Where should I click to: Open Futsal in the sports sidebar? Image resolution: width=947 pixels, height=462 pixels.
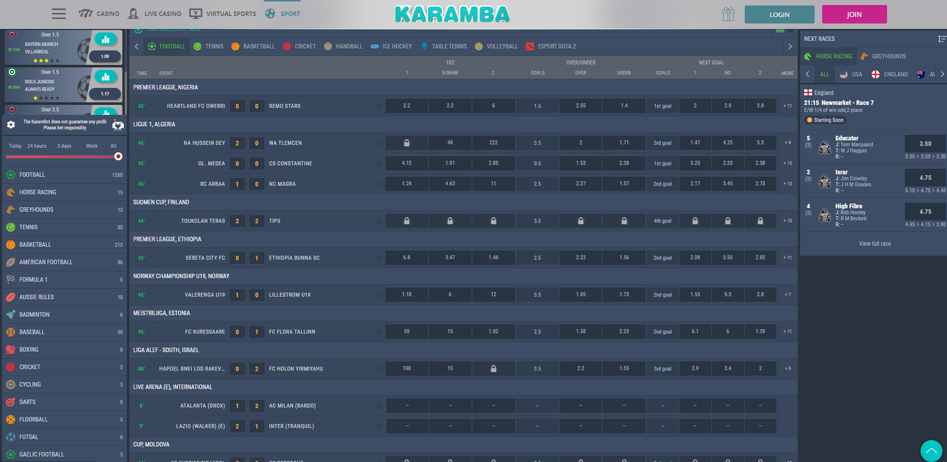[64, 437]
